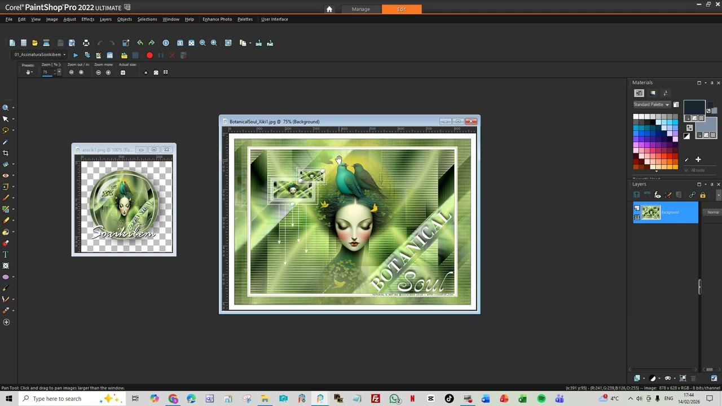Toggle layer link icon
The width and height of the screenshot is (722, 406).
692,195
